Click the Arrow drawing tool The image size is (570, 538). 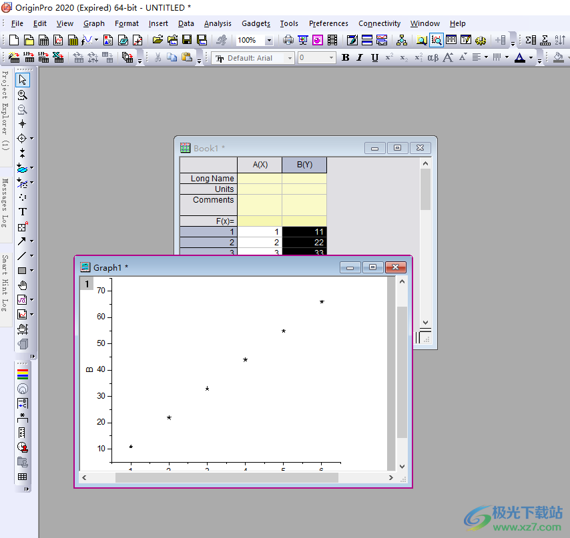[23, 241]
